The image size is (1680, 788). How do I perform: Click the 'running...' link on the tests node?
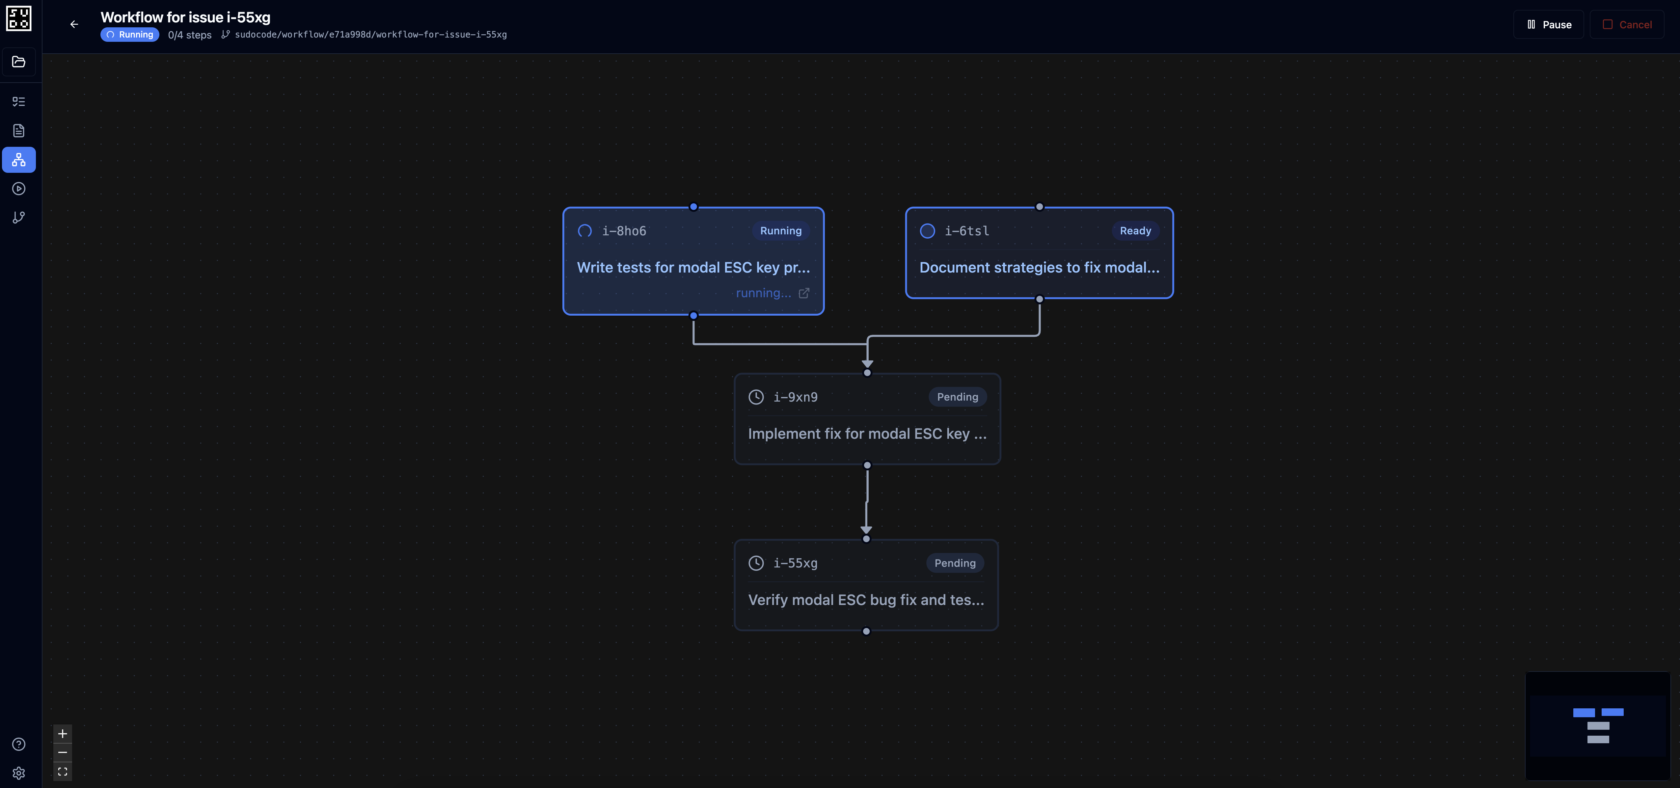(x=762, y=293)
